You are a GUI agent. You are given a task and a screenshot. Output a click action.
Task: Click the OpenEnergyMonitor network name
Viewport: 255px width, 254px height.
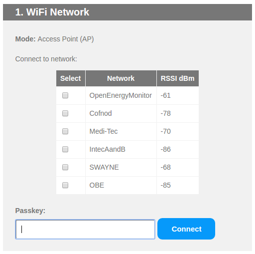point(121,96)
